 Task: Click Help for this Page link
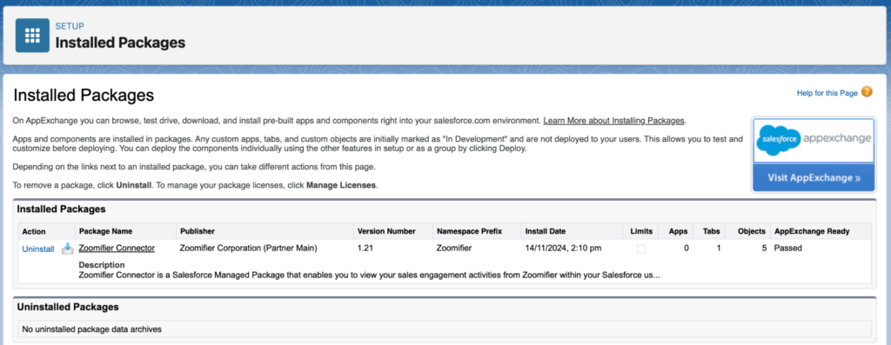click(827, 93)
